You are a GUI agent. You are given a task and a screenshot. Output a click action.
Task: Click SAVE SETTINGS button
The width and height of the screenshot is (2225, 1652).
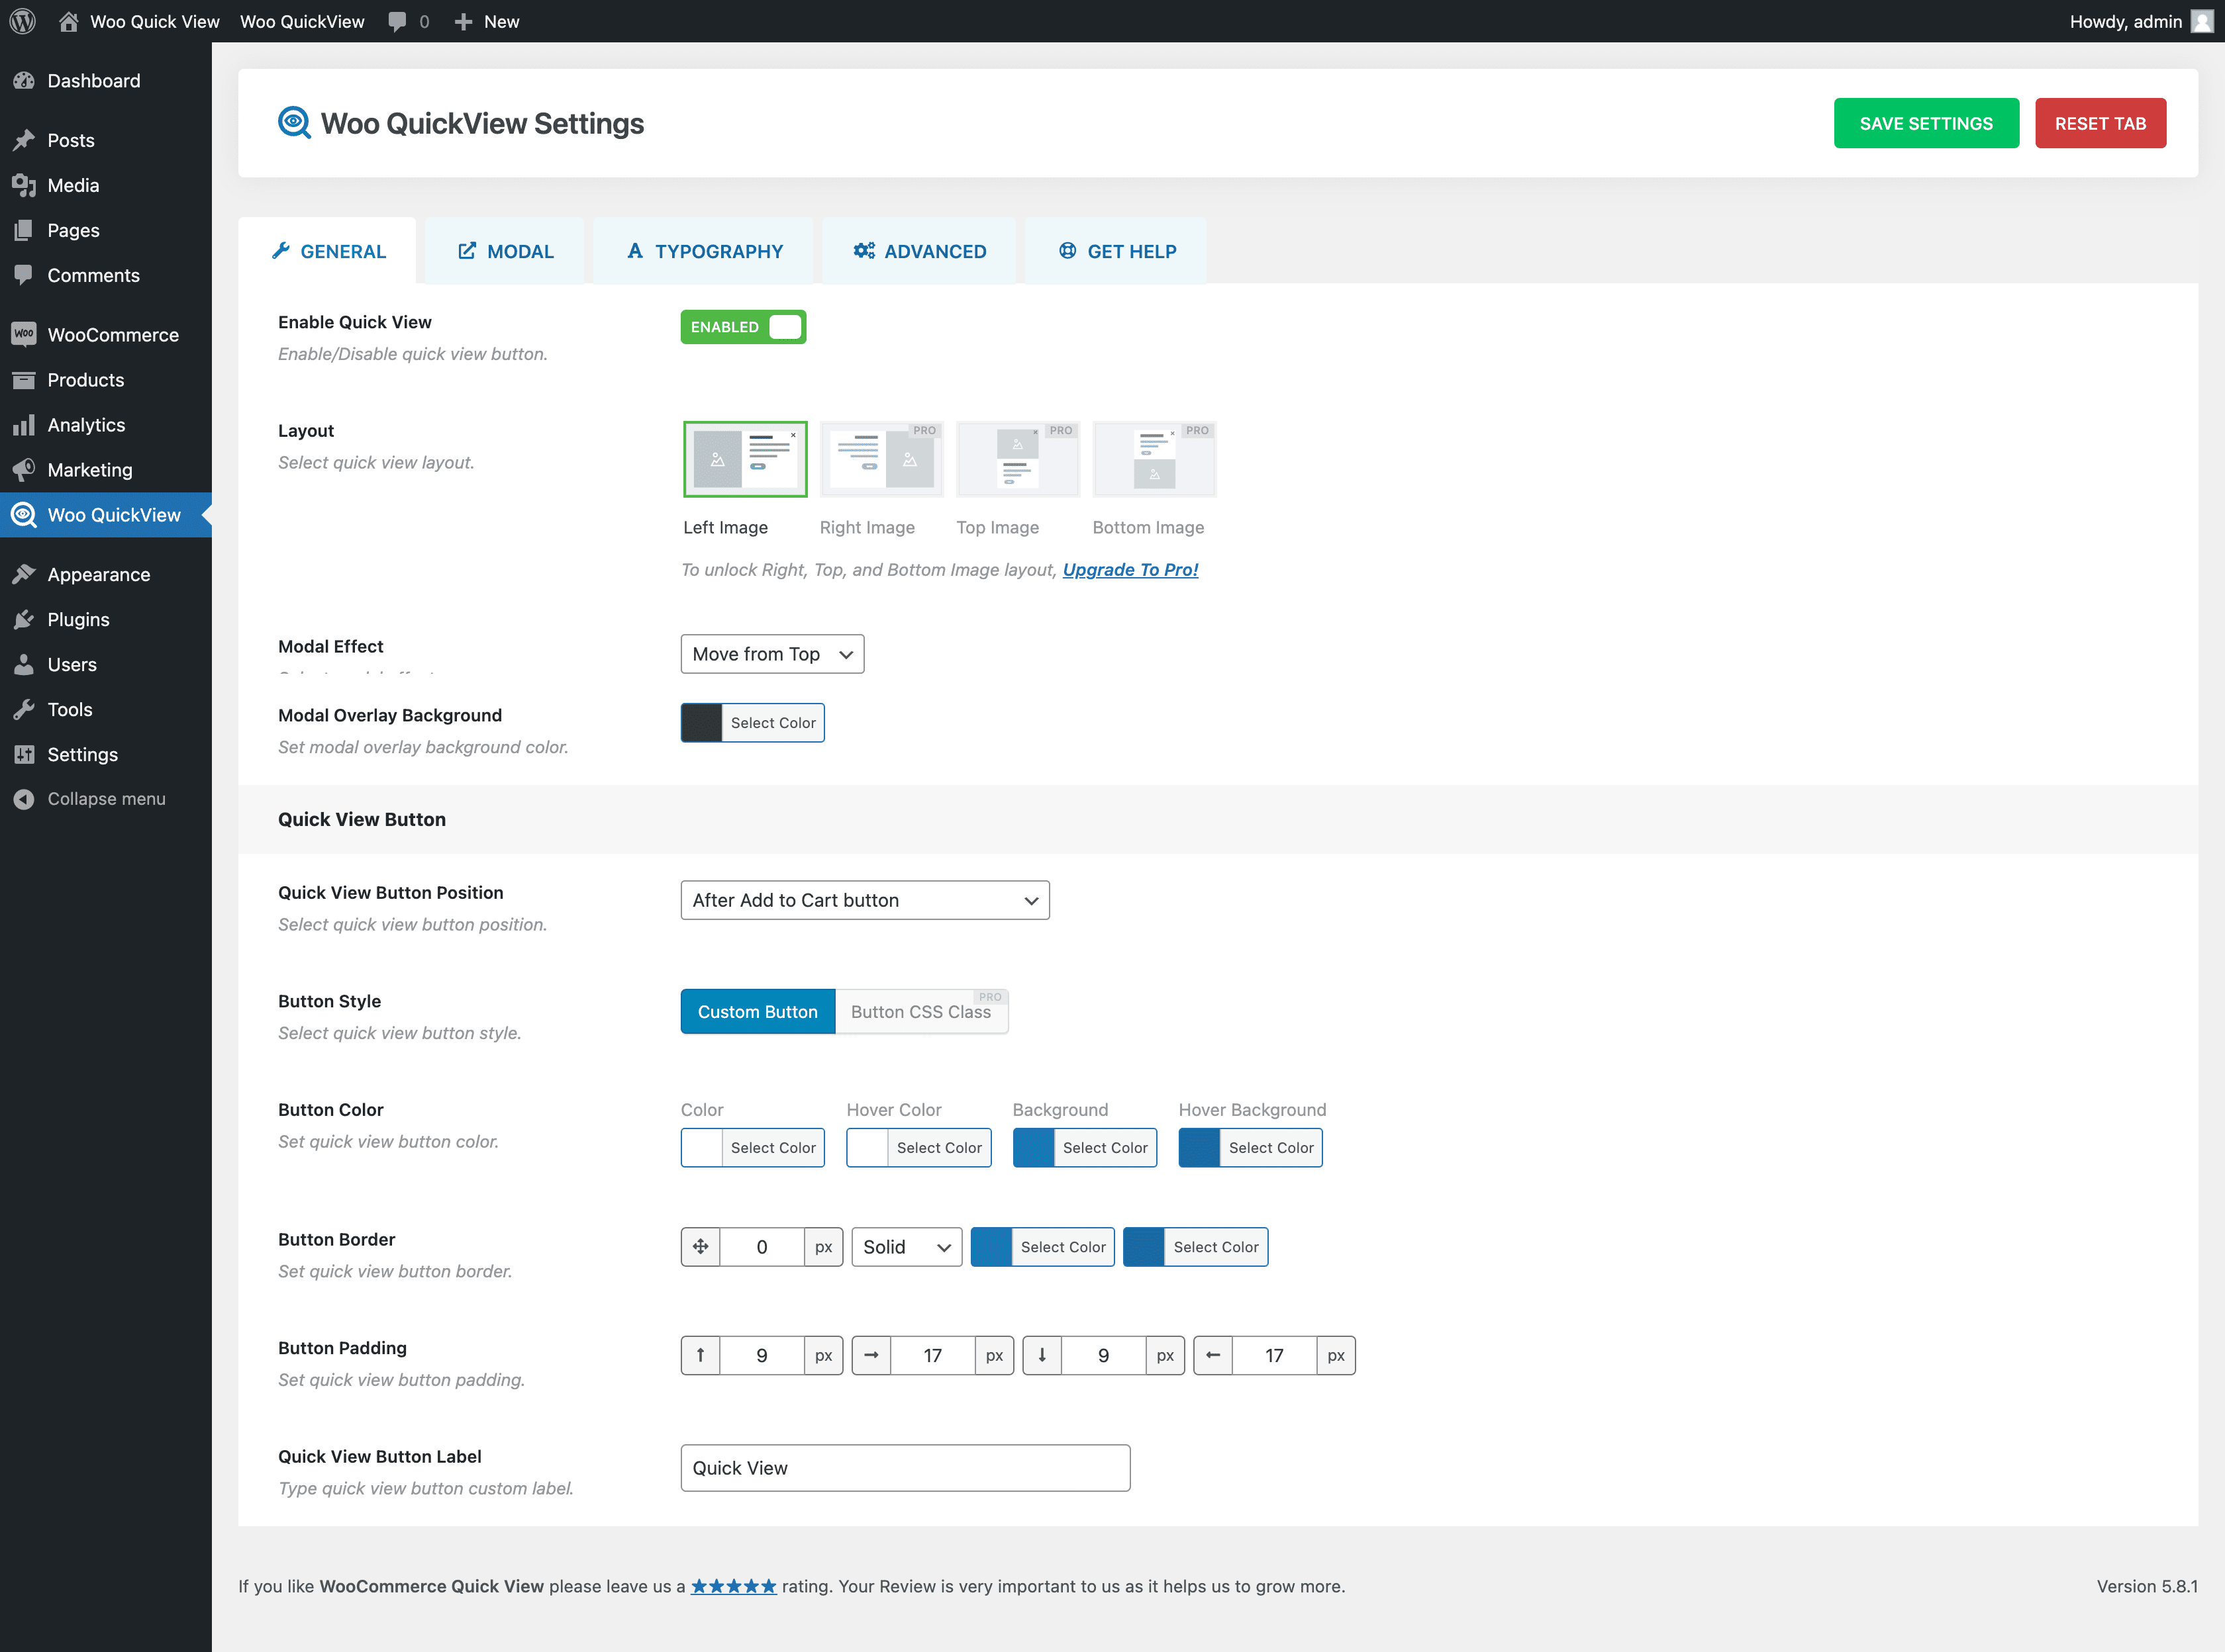1926,123
